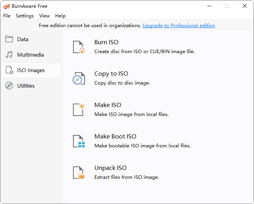
Task: Close the BurnAware Free window
Action: [245, 6]
